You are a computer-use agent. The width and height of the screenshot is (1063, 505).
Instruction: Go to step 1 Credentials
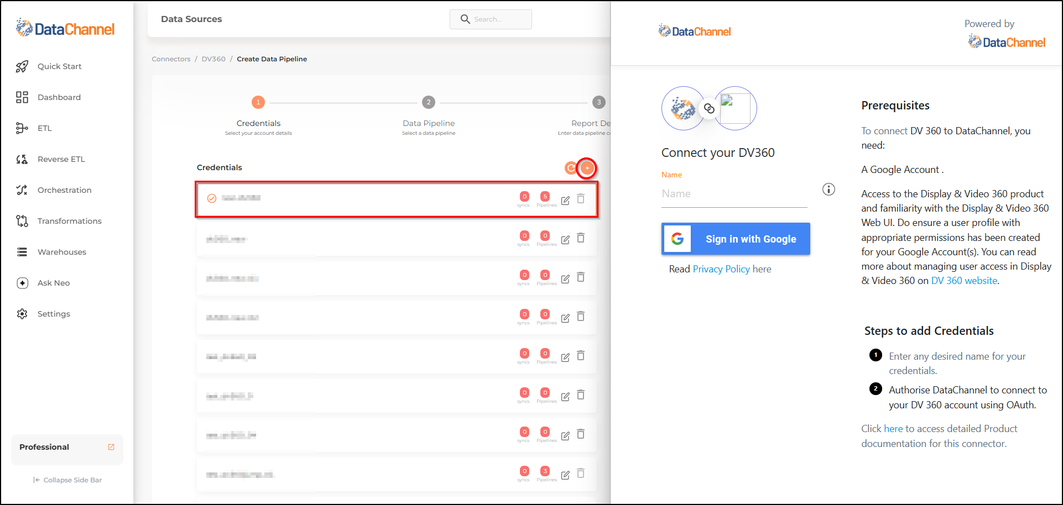tap(258, 102)
